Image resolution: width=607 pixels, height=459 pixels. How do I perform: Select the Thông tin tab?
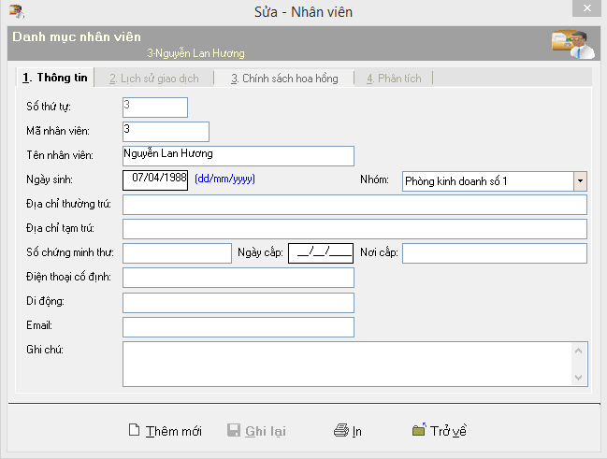tap(55, 78)
